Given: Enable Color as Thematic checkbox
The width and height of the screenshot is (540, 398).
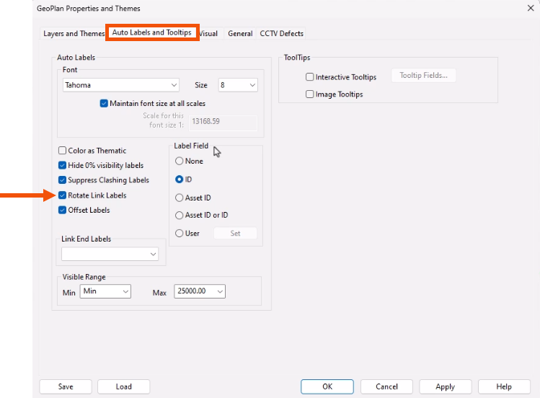Looking at the screenshot, I should coord(62,151).
